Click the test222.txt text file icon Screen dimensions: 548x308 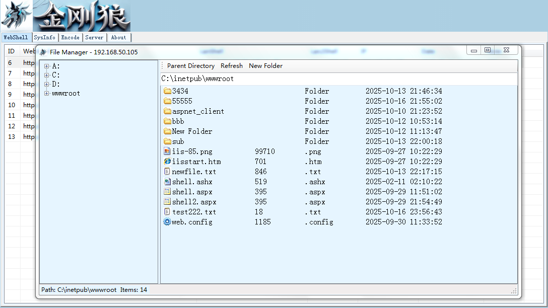pyautogui.click(x=167, y=212)
